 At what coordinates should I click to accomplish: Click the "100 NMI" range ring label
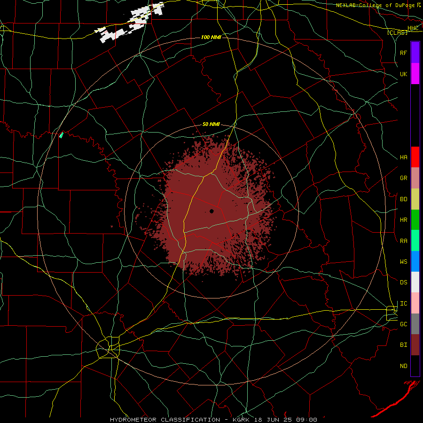click(x=211, y=37)
